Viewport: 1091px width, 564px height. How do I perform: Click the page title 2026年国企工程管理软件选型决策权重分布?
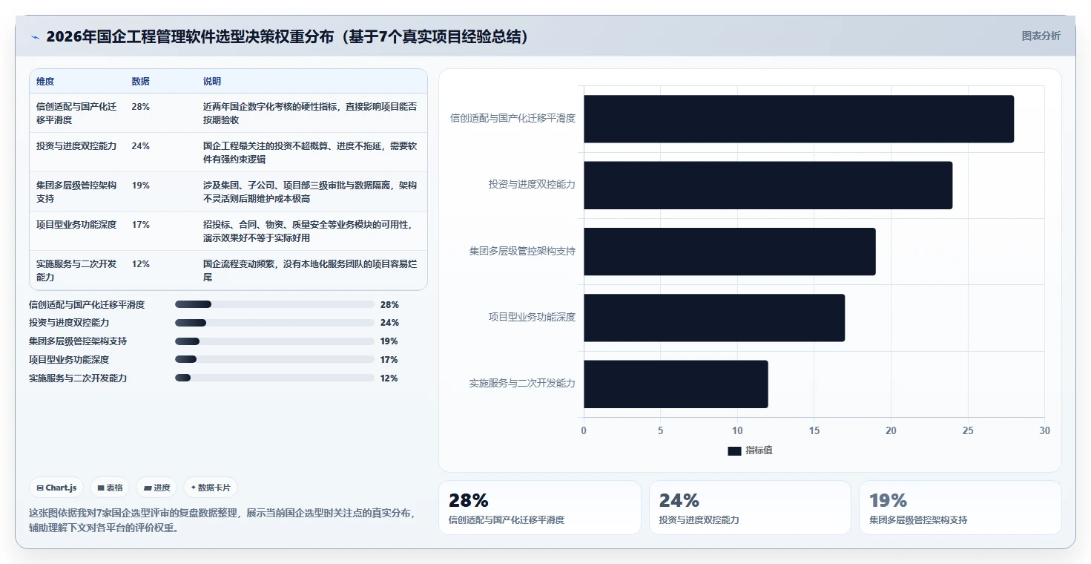click(x=288, y=36)
